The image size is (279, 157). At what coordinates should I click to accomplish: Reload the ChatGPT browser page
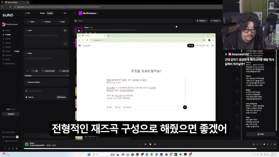coord(87,40)
